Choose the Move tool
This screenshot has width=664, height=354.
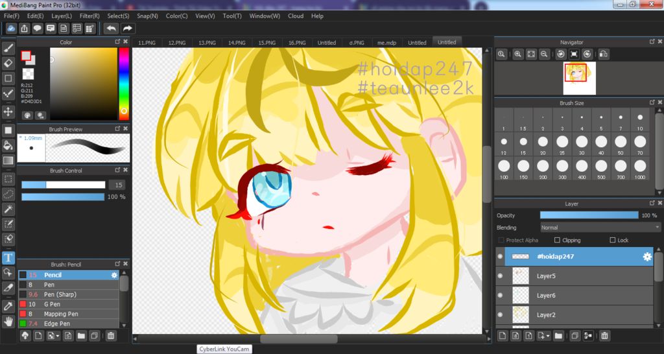click(x=8, y=112)
